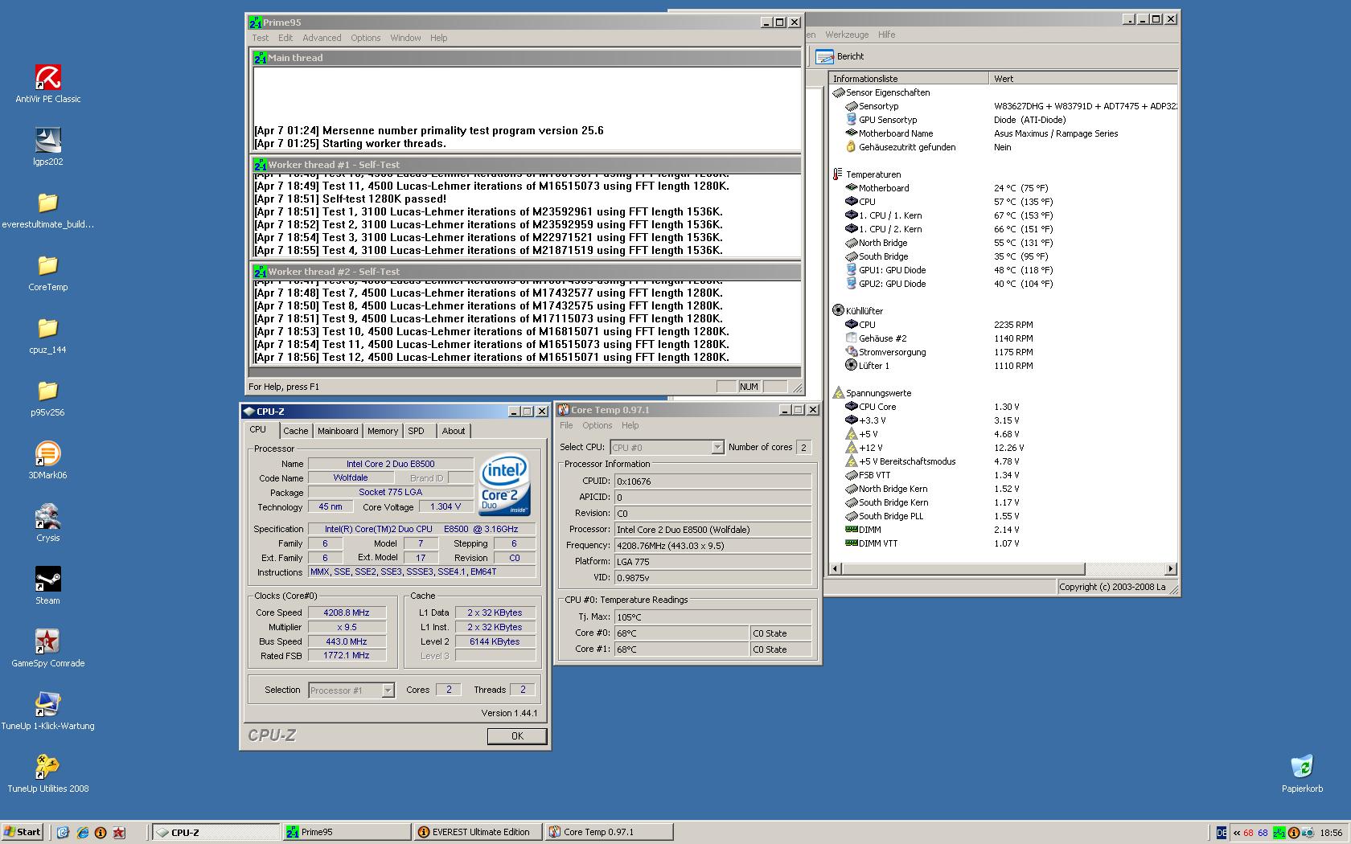This screenshot has width=1351, height=844.
Task: Switch to the Mainboard tab in CPU-Z
Action: 337,431
